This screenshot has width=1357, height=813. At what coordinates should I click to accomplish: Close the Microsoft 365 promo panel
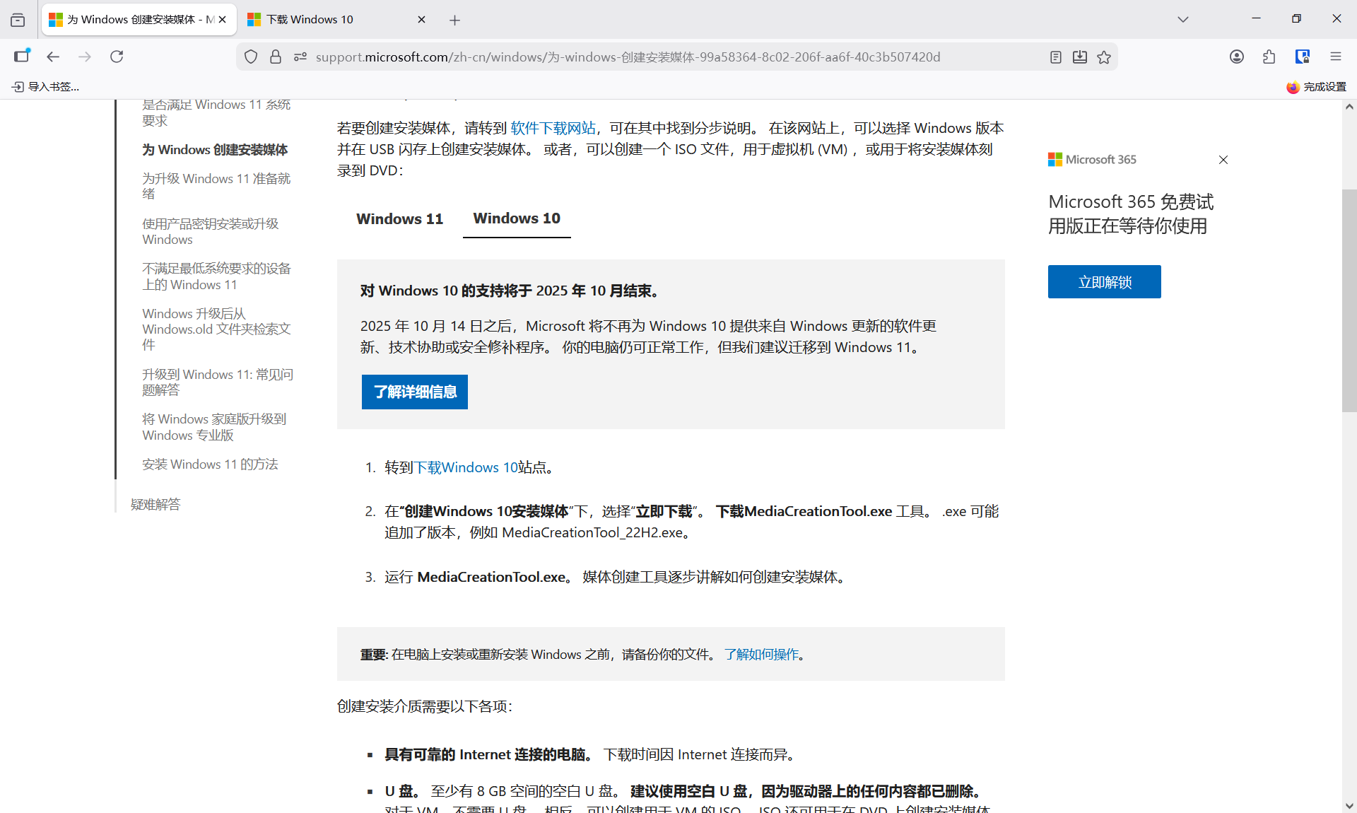(x=1223, y=160)
